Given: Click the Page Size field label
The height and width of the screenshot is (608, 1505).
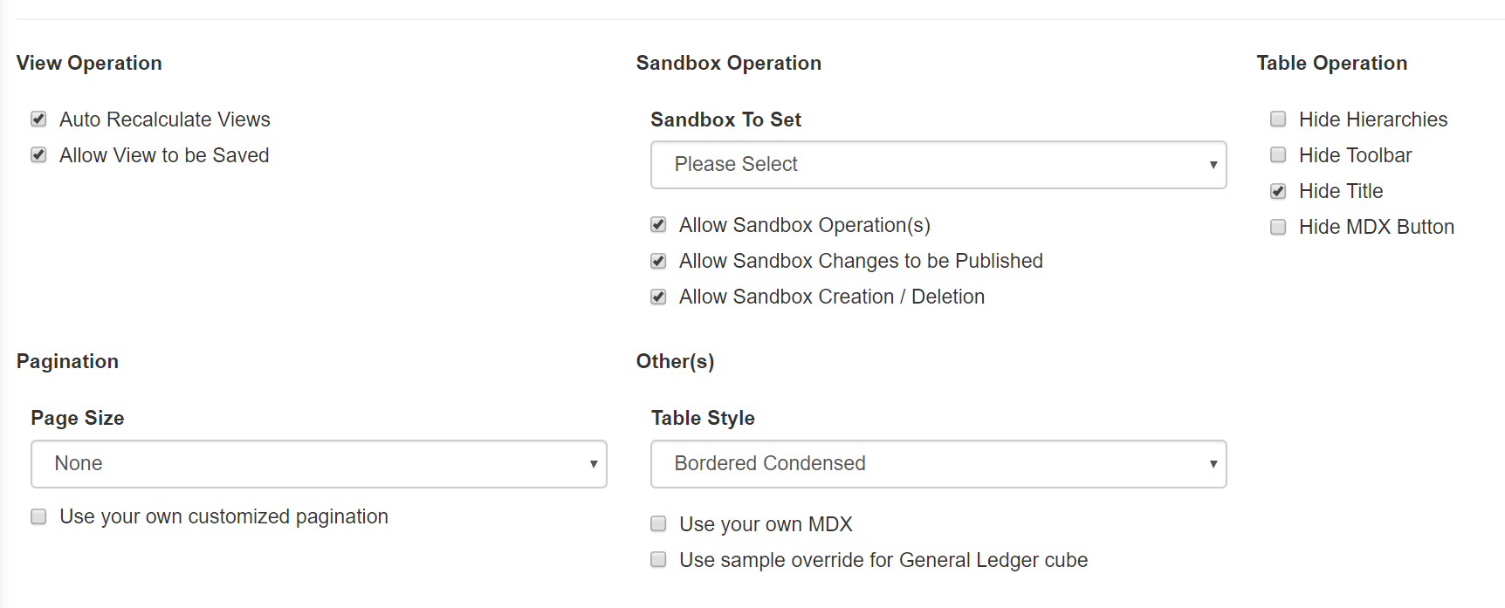Looking at the screenshot, I should point(78,418).
